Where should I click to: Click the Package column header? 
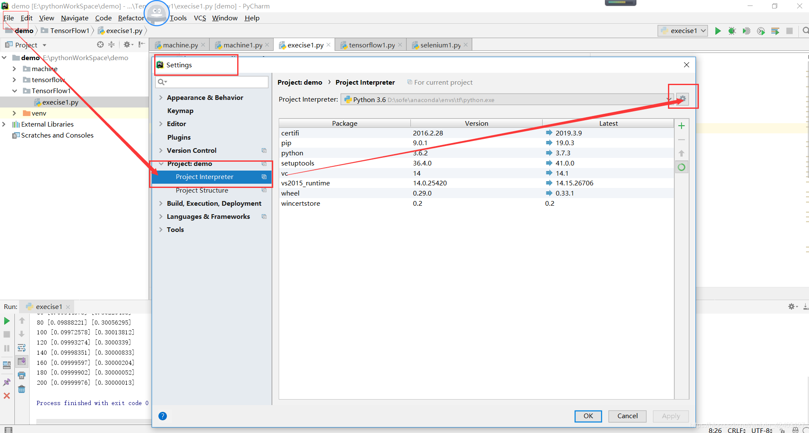click(x=344, y=123)
